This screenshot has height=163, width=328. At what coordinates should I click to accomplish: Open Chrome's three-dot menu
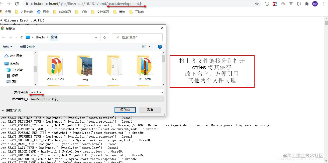point(323,4)
